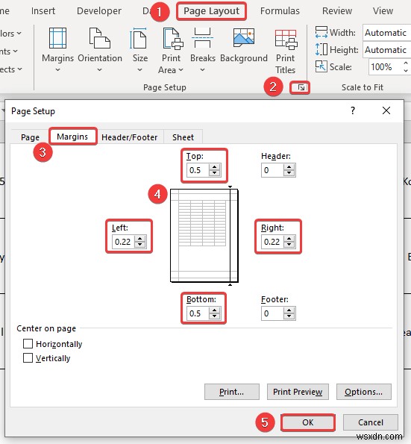Switch to the Formulas ribbon tab
Screen dimensions: 411x444
280,11
